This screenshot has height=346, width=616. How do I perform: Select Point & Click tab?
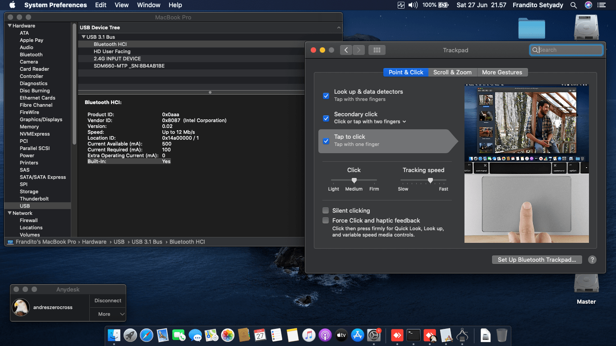click(x=406, y=72)
